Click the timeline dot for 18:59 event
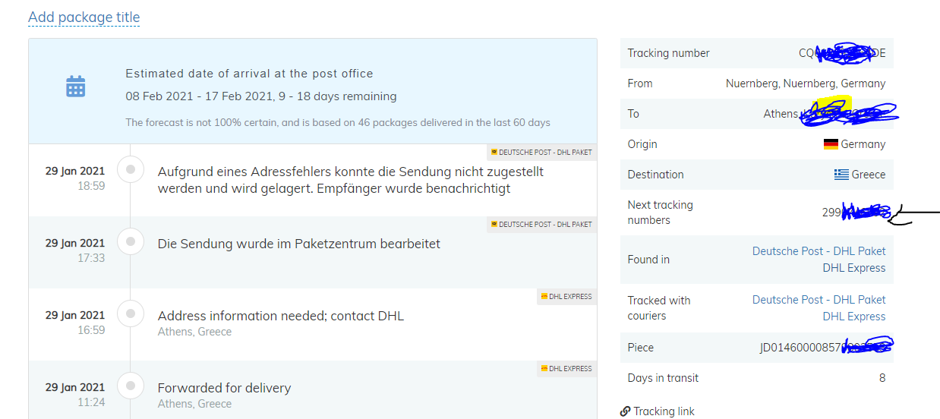Image resolution: width=940 pixels, height=419 pixels. tap(131, 170)
